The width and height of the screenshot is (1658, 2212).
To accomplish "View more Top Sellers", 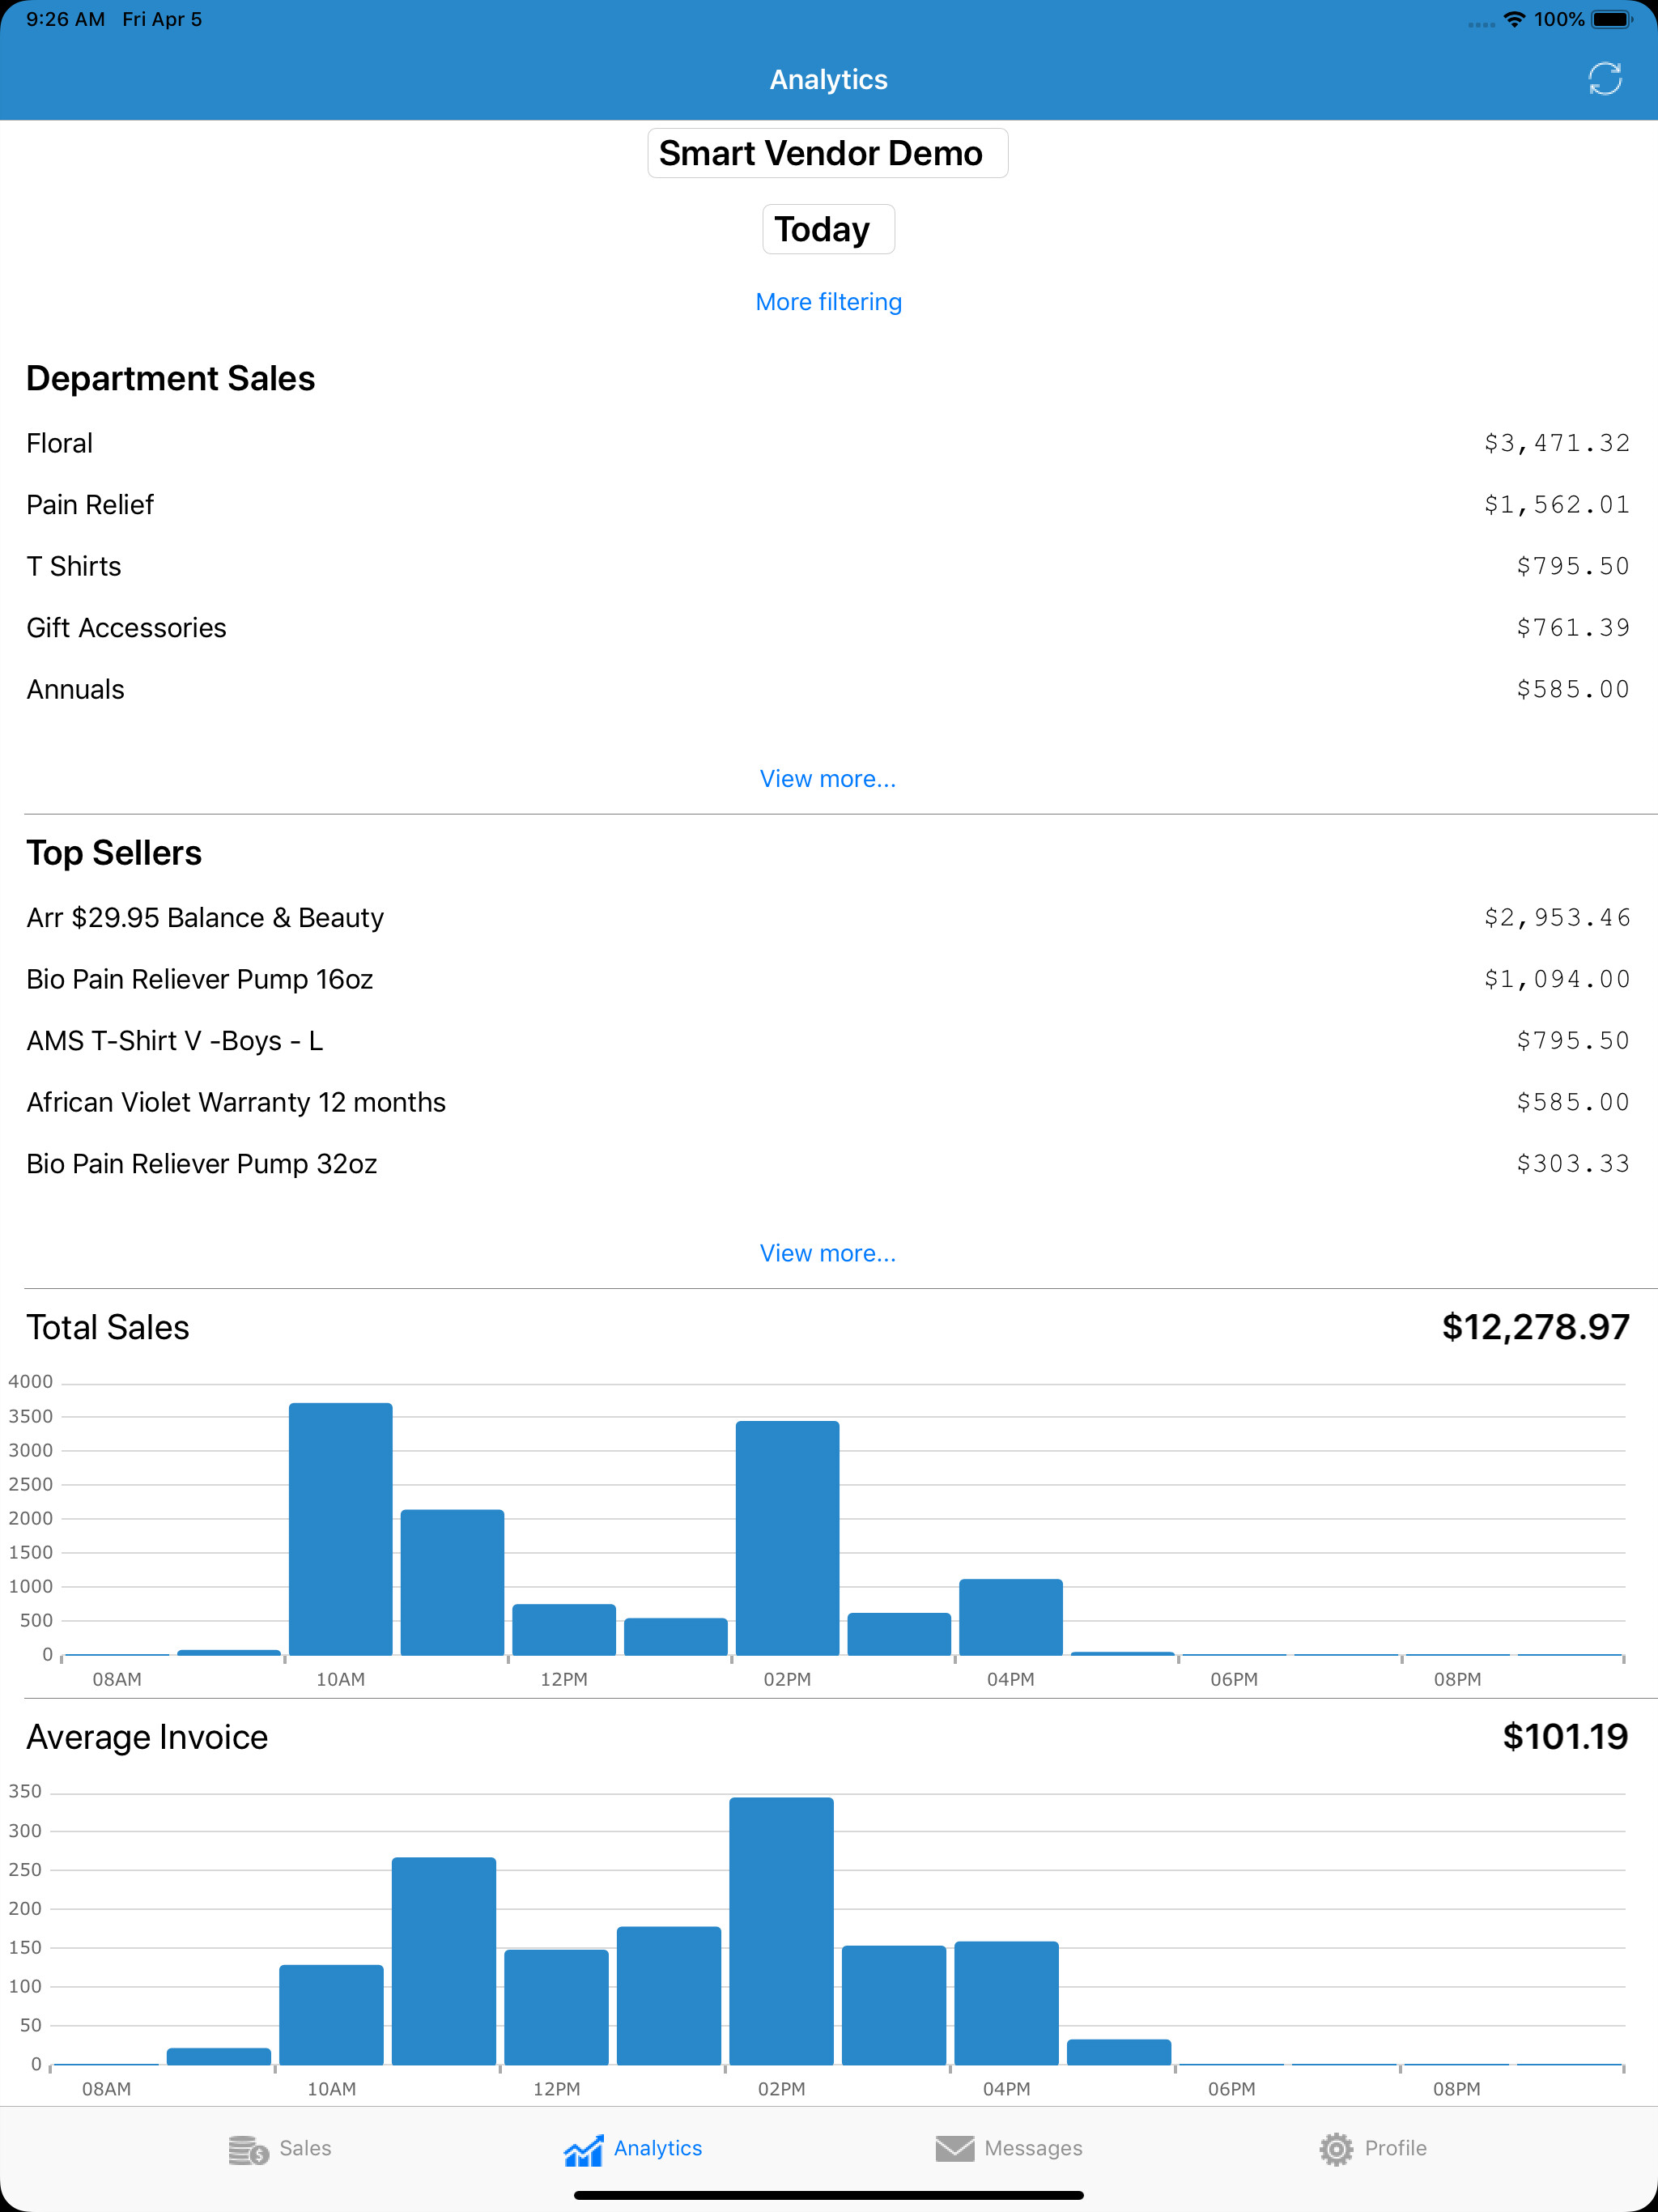I will pyautogui.click(x=828, y=1253).
